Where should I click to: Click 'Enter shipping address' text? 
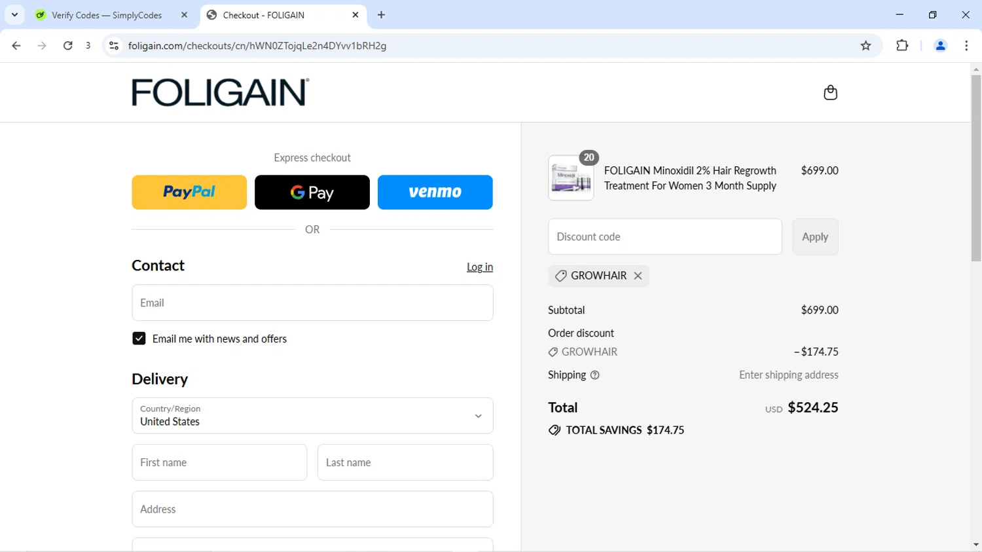click(x=789, y=375)
